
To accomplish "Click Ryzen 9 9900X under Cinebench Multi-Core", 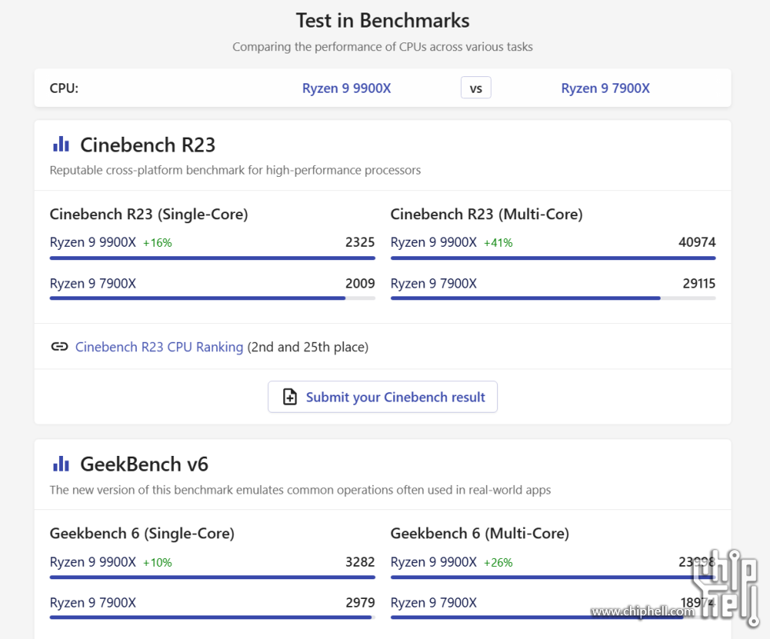I will pyautogui.click(x=433, y=242).
